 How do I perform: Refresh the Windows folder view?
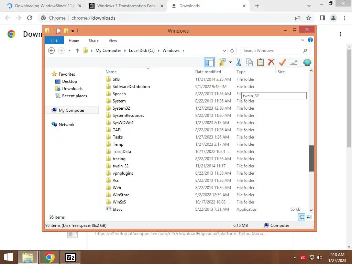click(232, 51)
